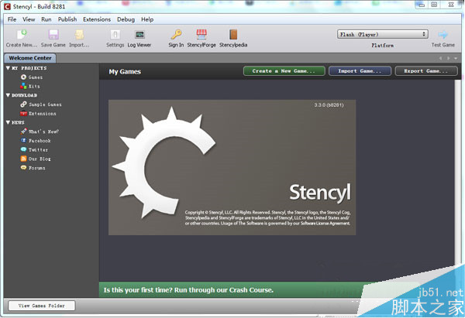Open What's New in sidebar

click(40, 132)
